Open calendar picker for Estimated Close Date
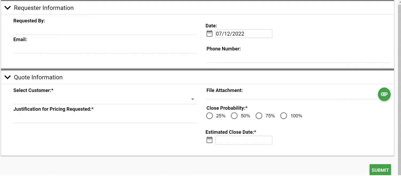 tap(210, 140)
